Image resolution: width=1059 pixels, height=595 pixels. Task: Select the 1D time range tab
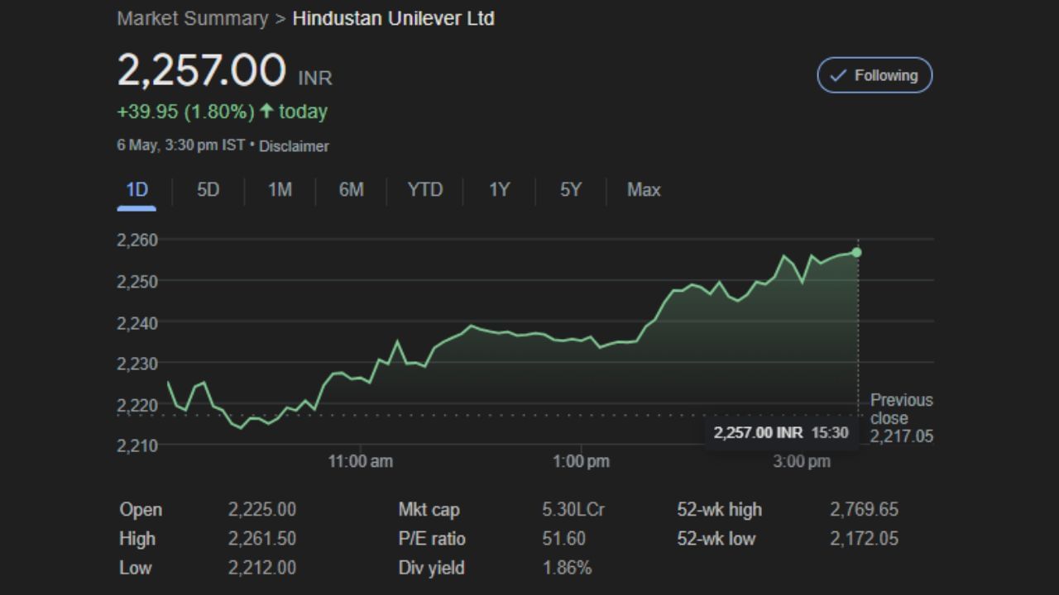137,190
